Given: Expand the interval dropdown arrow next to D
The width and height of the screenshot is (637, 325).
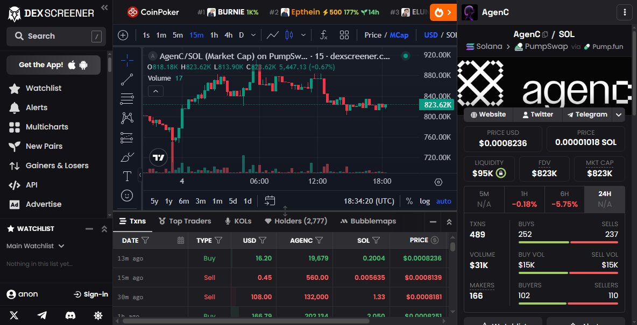Looking at the screenshot, I should [253, 35].
